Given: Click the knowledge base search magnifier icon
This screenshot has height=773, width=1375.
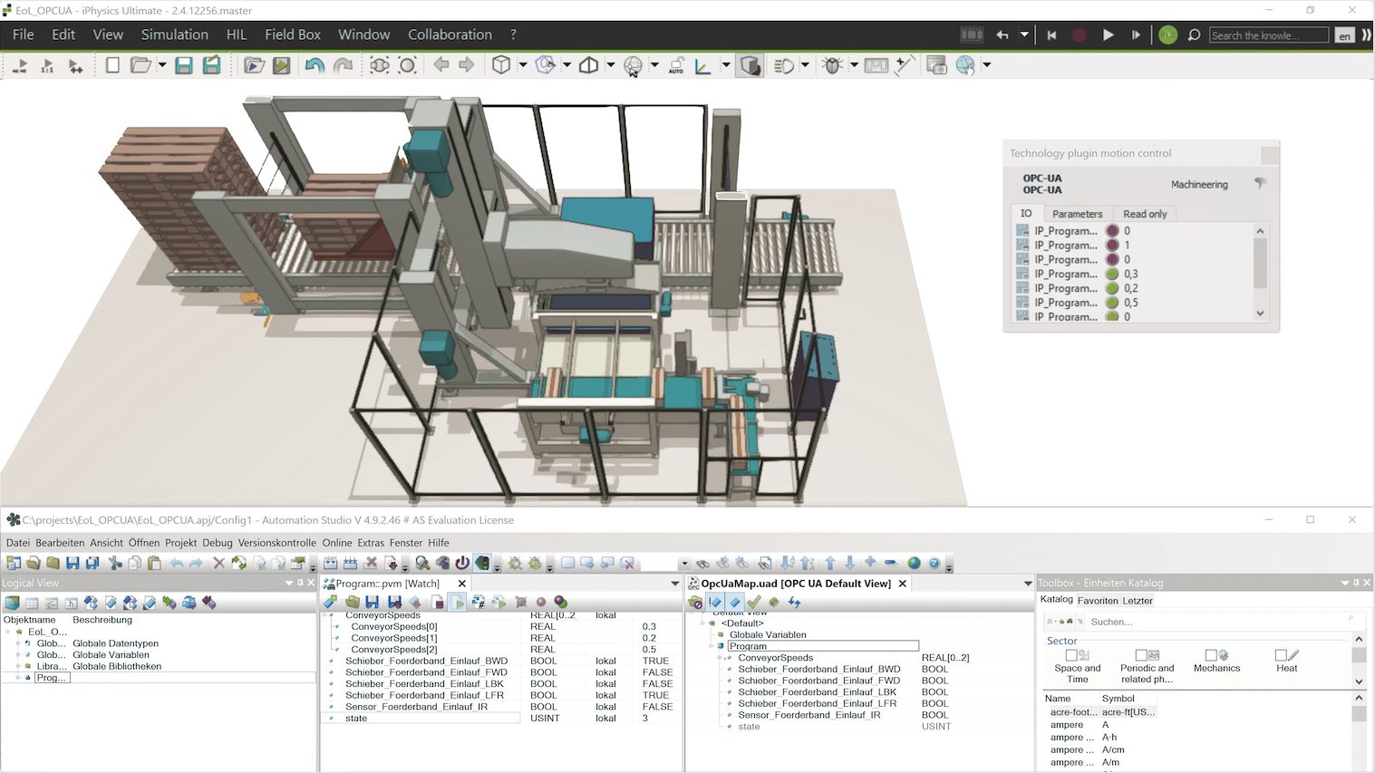Looking at the screenshot, I should coord(1195,35).
